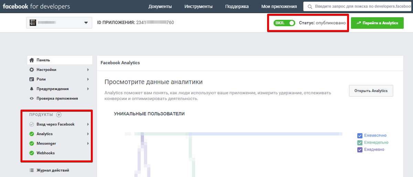Click the УНИКАЛЬНЫЕ ПОЛЬЗОВАТЕЛИ chart title
The image size is (413, 177).
pos(149,114)
